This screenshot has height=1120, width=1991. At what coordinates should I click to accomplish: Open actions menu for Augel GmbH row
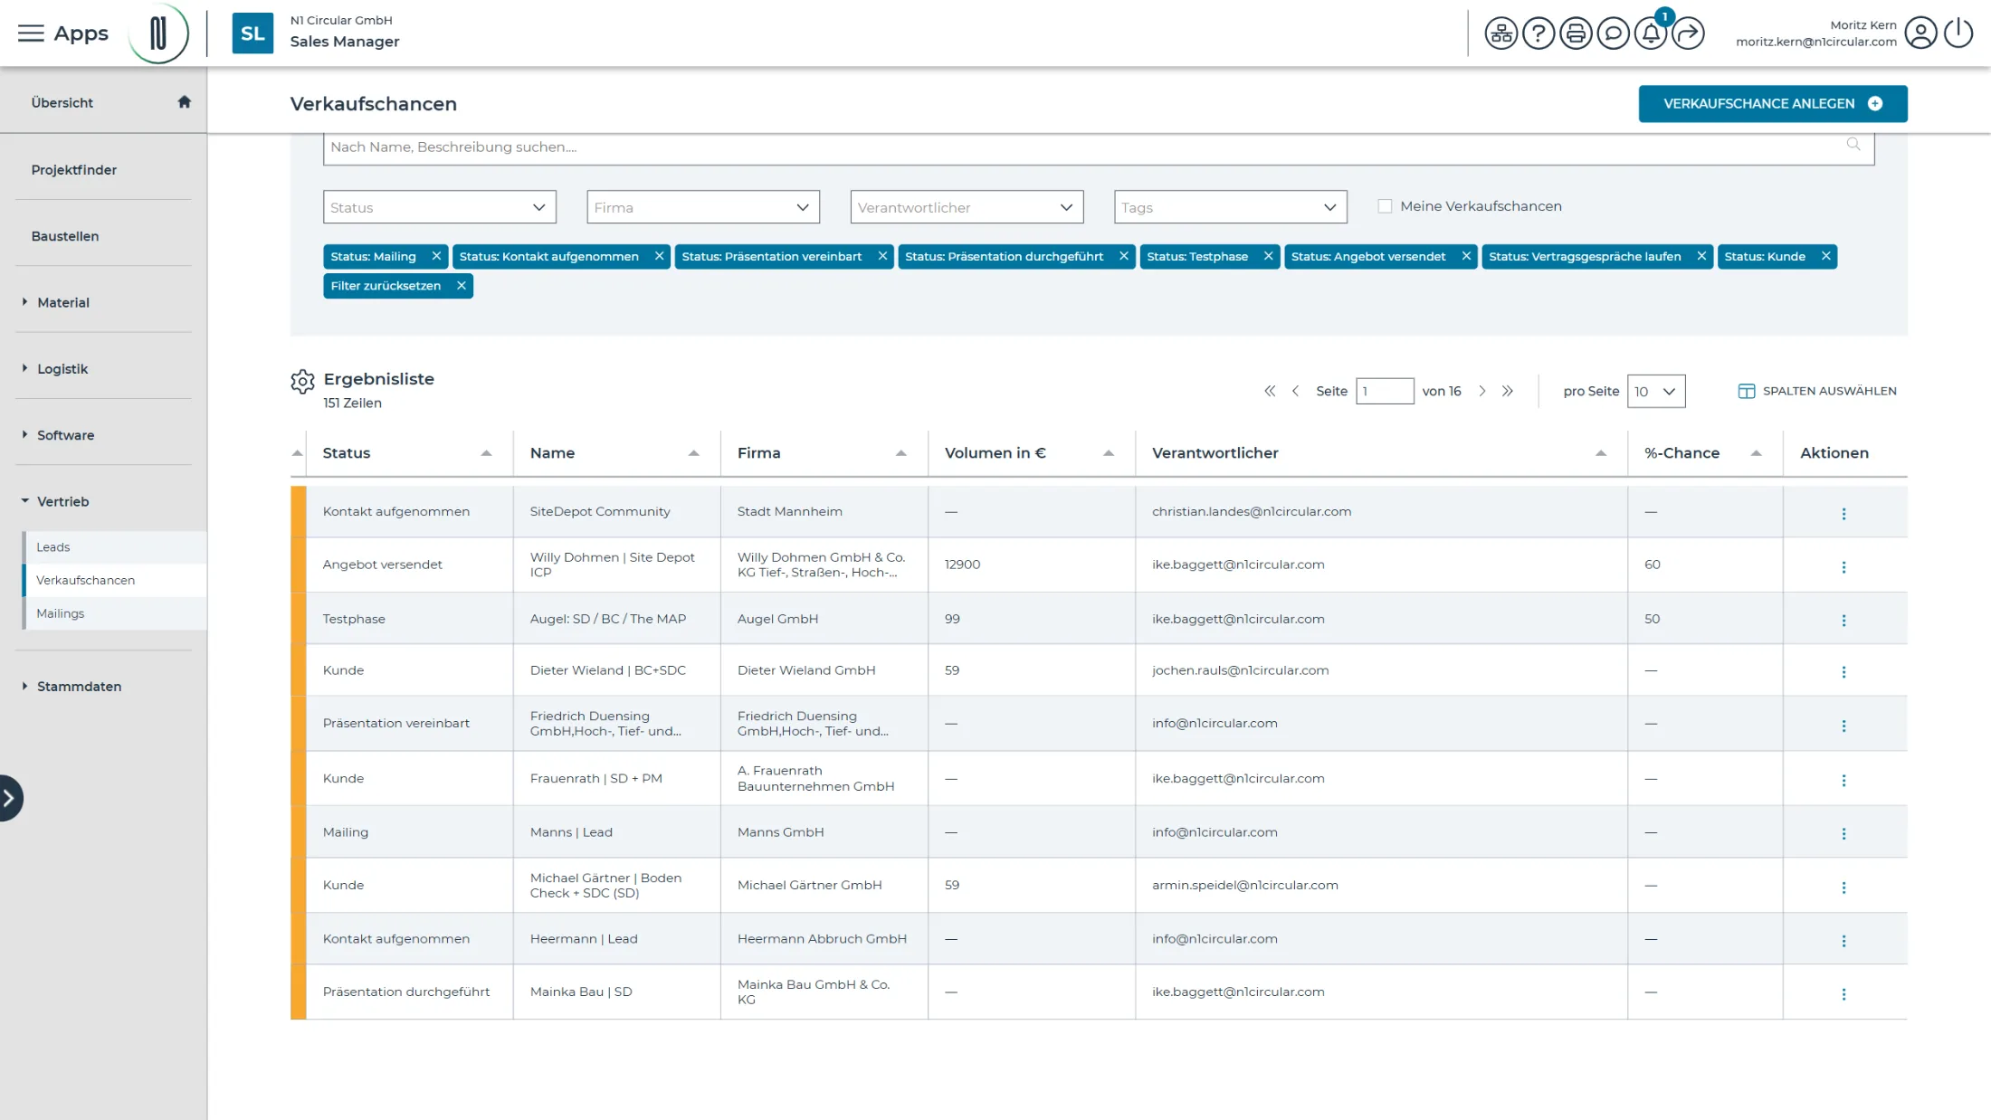point(1843,620)
